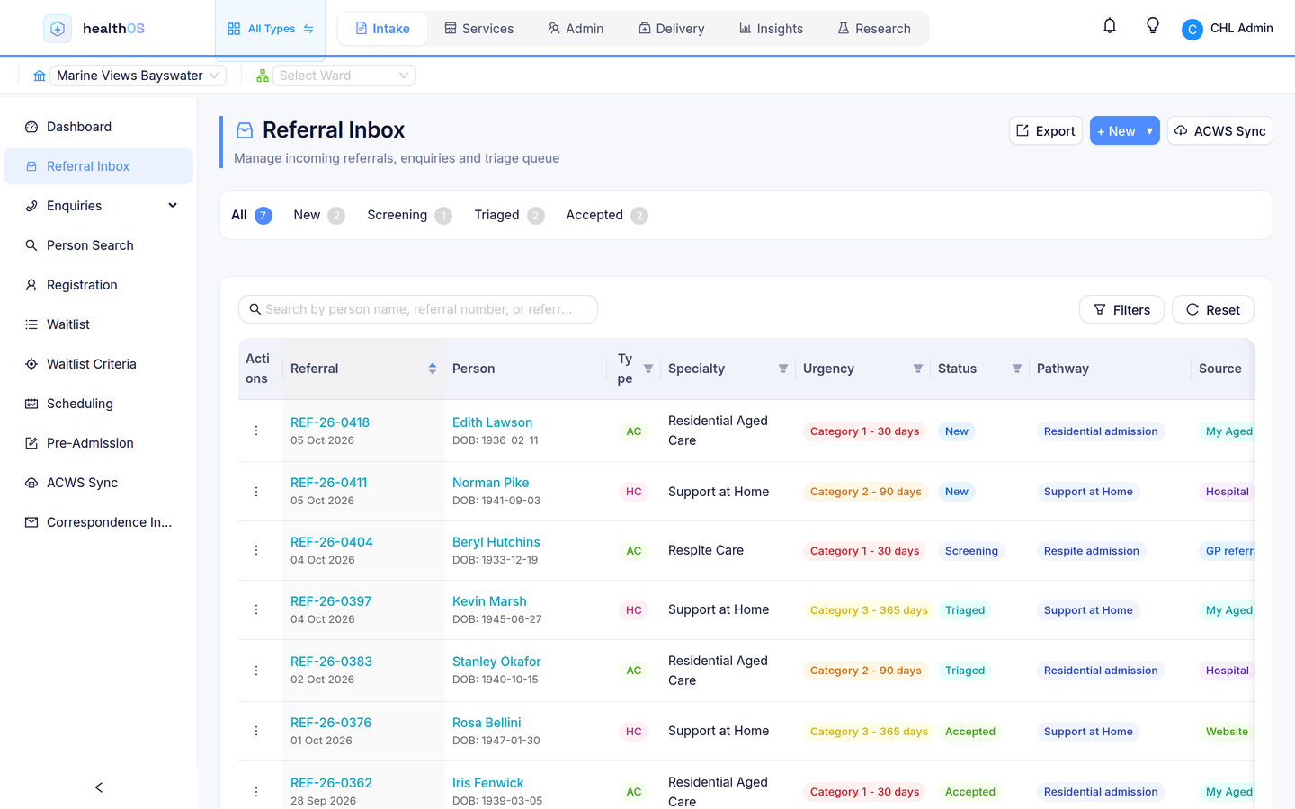This screenshot has width=1295, height=809.
Task: Show New referrals tab
Action: pos(319,215)
